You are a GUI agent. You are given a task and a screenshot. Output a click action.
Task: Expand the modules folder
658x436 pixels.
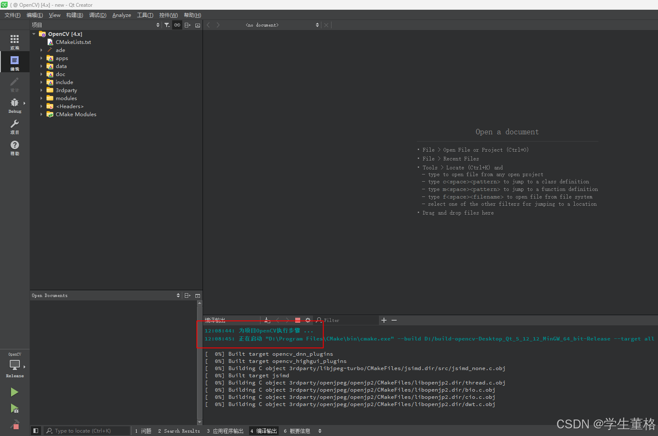click(x=41, y=98)
